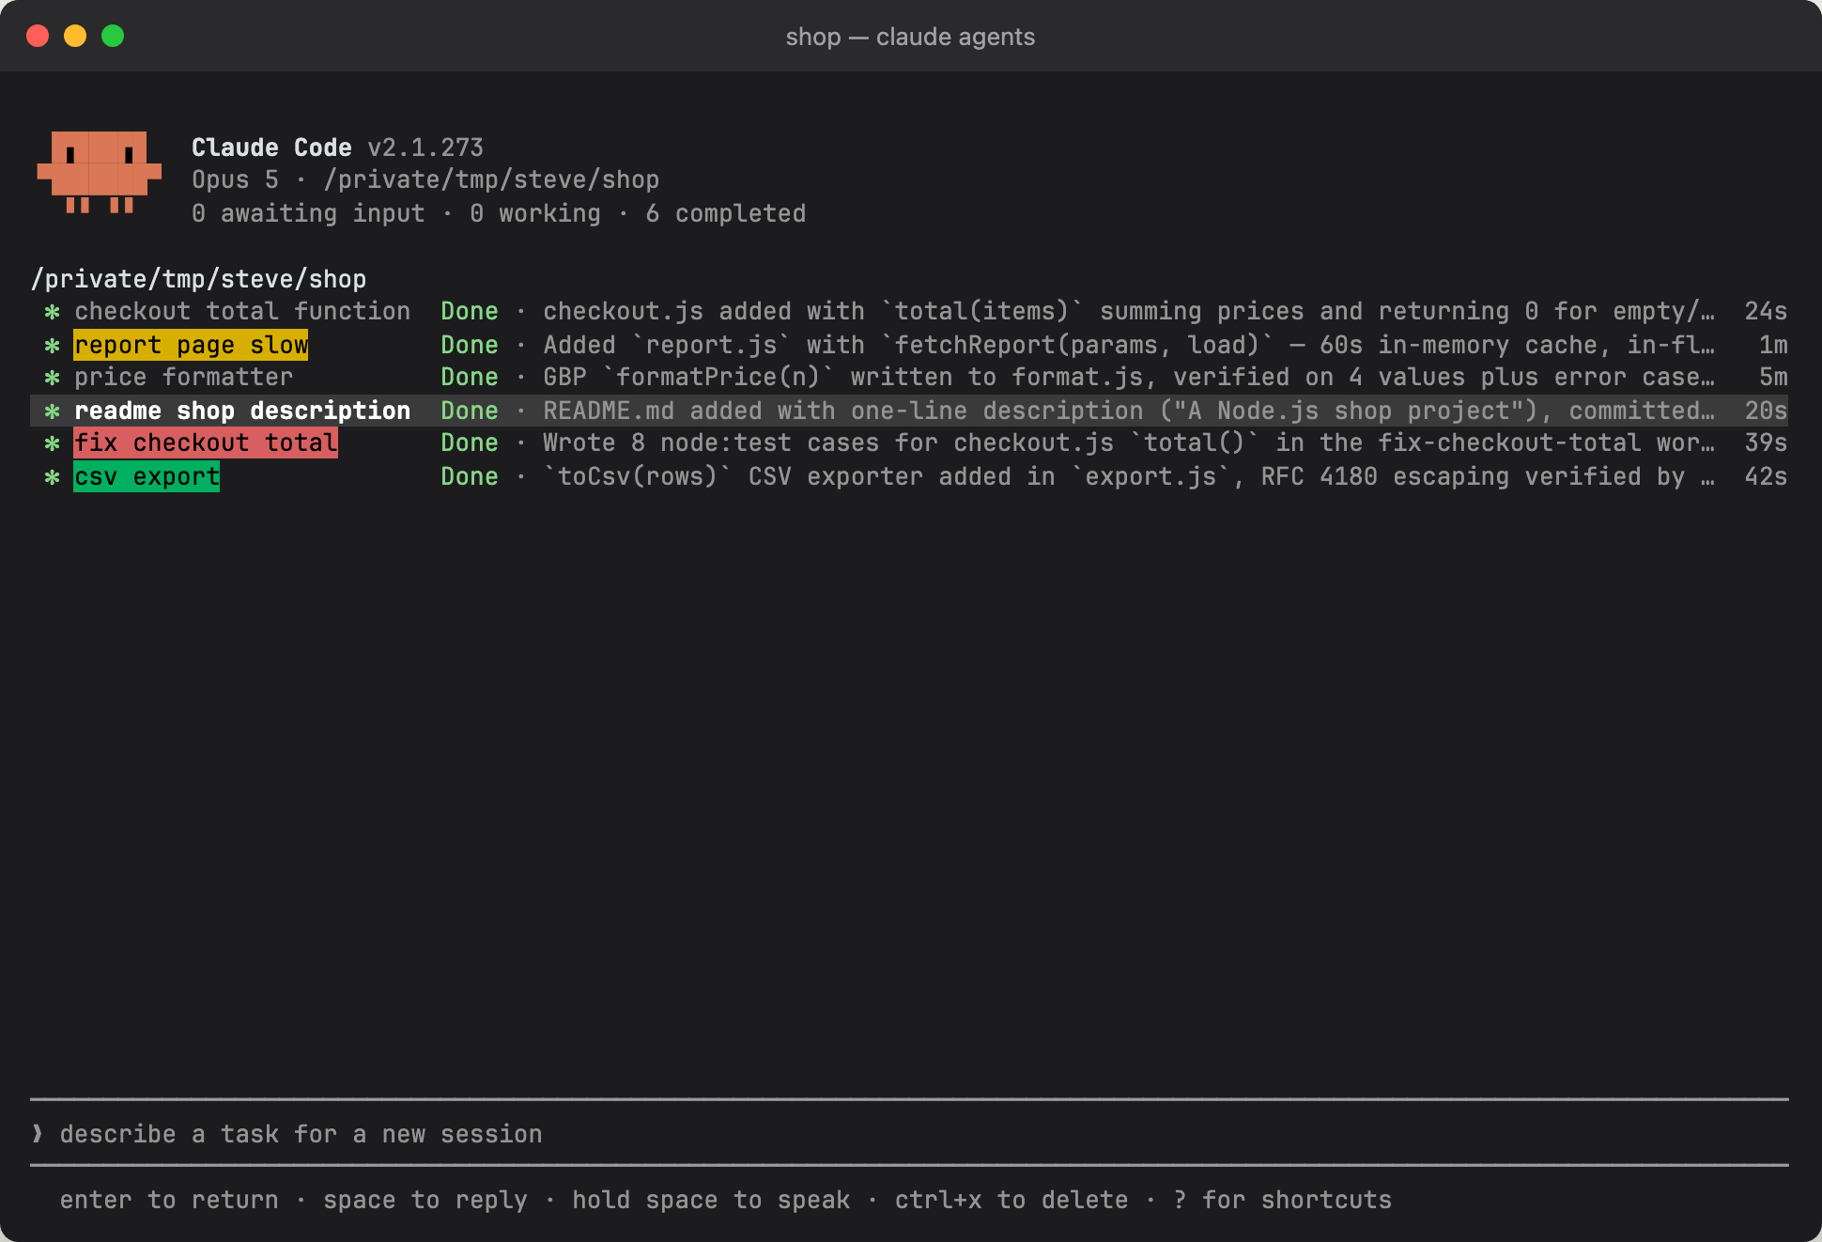Click asterisk icon beside readme shop description
The image size is (1822, 1242).
point(53,411)
